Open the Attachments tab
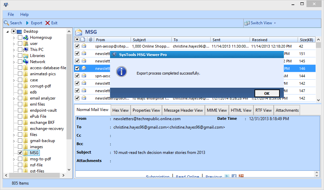Image resolution: width=324 pixels, height=190 pixels. pyautogui.click(x=287, y=110)
